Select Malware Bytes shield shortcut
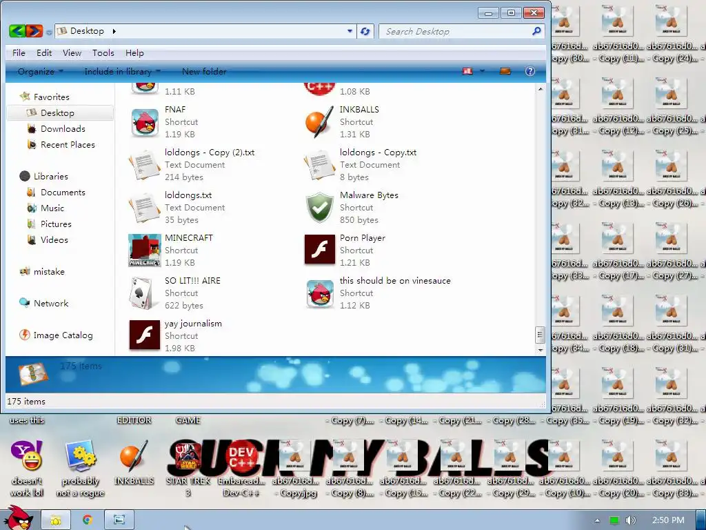706x530 pixels. click(x=319, y=208)
